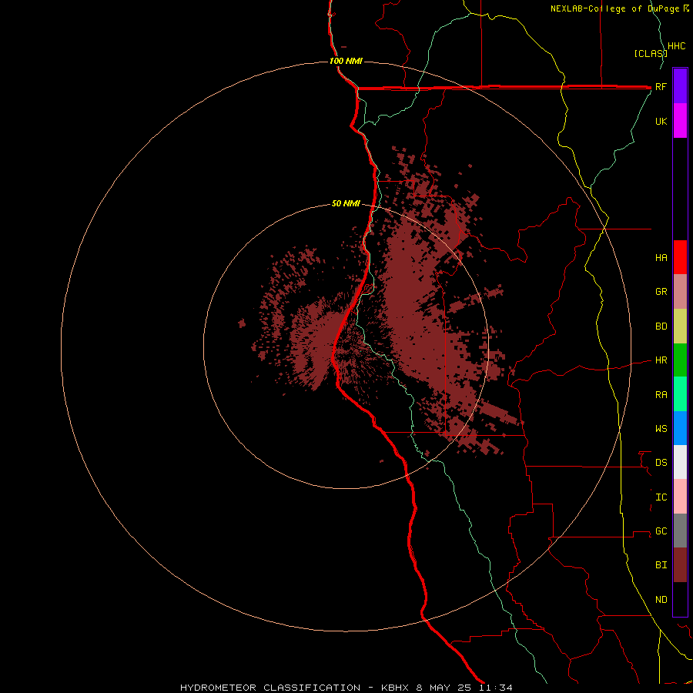
Task: Click the DS white legend swatch
Action: 680,462
